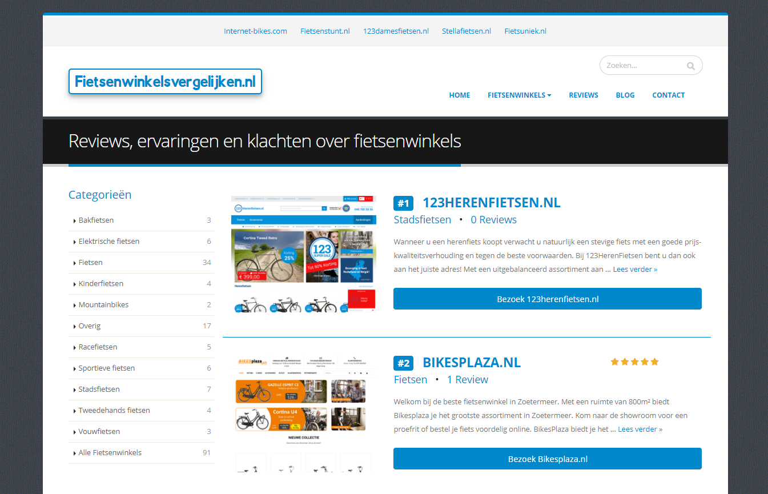This screenshot has height=494, width=768.
Task: Click the Zoeken search field
Action: pyautogui.click(x=651, y=65)
